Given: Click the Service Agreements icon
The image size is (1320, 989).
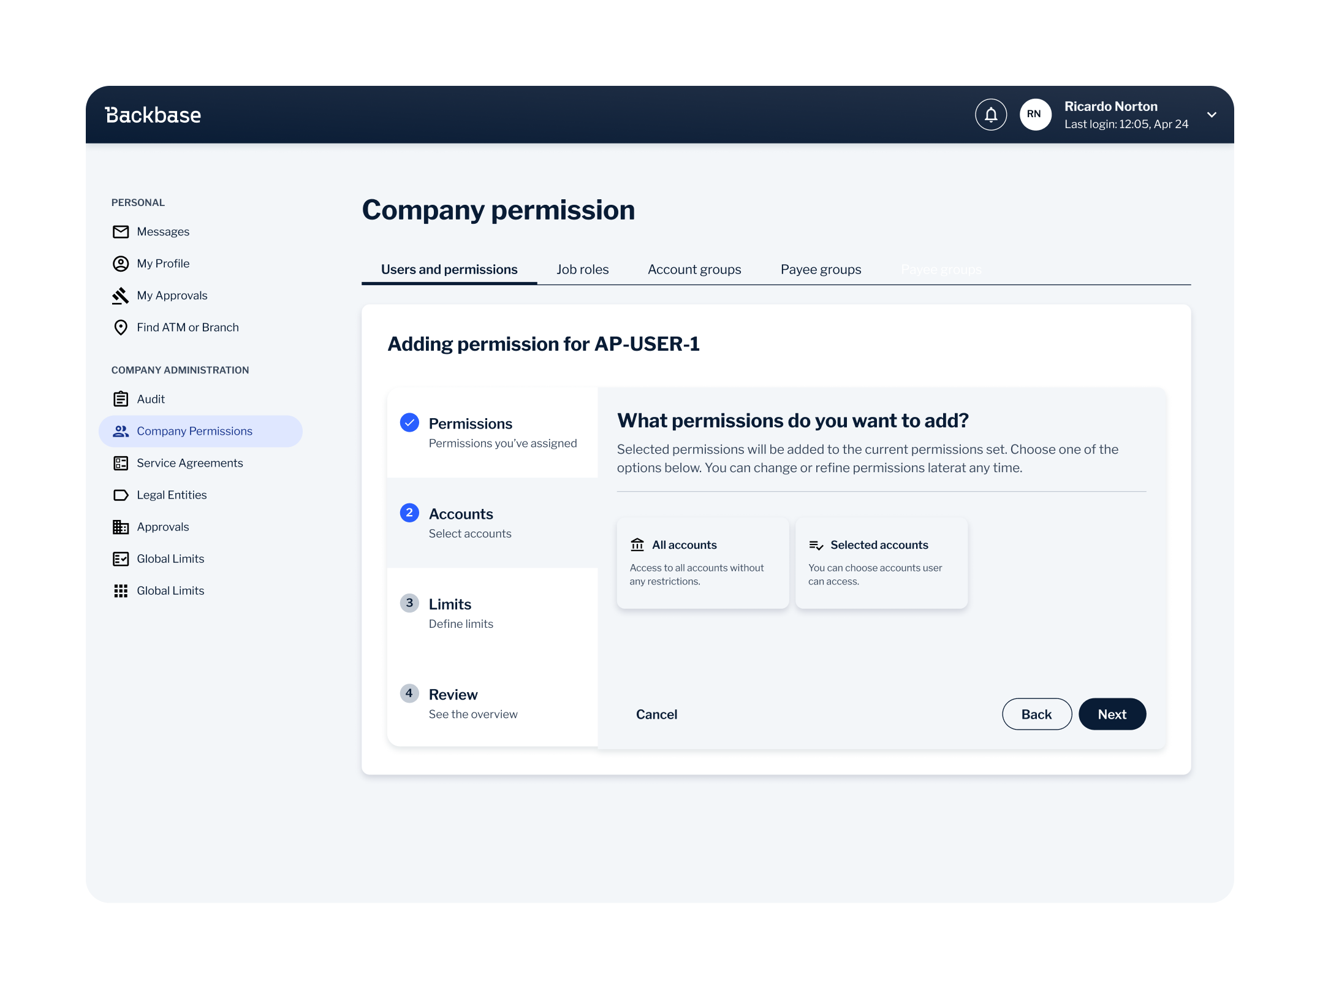Looking at the screenshot, I should [x=121, y=462].
